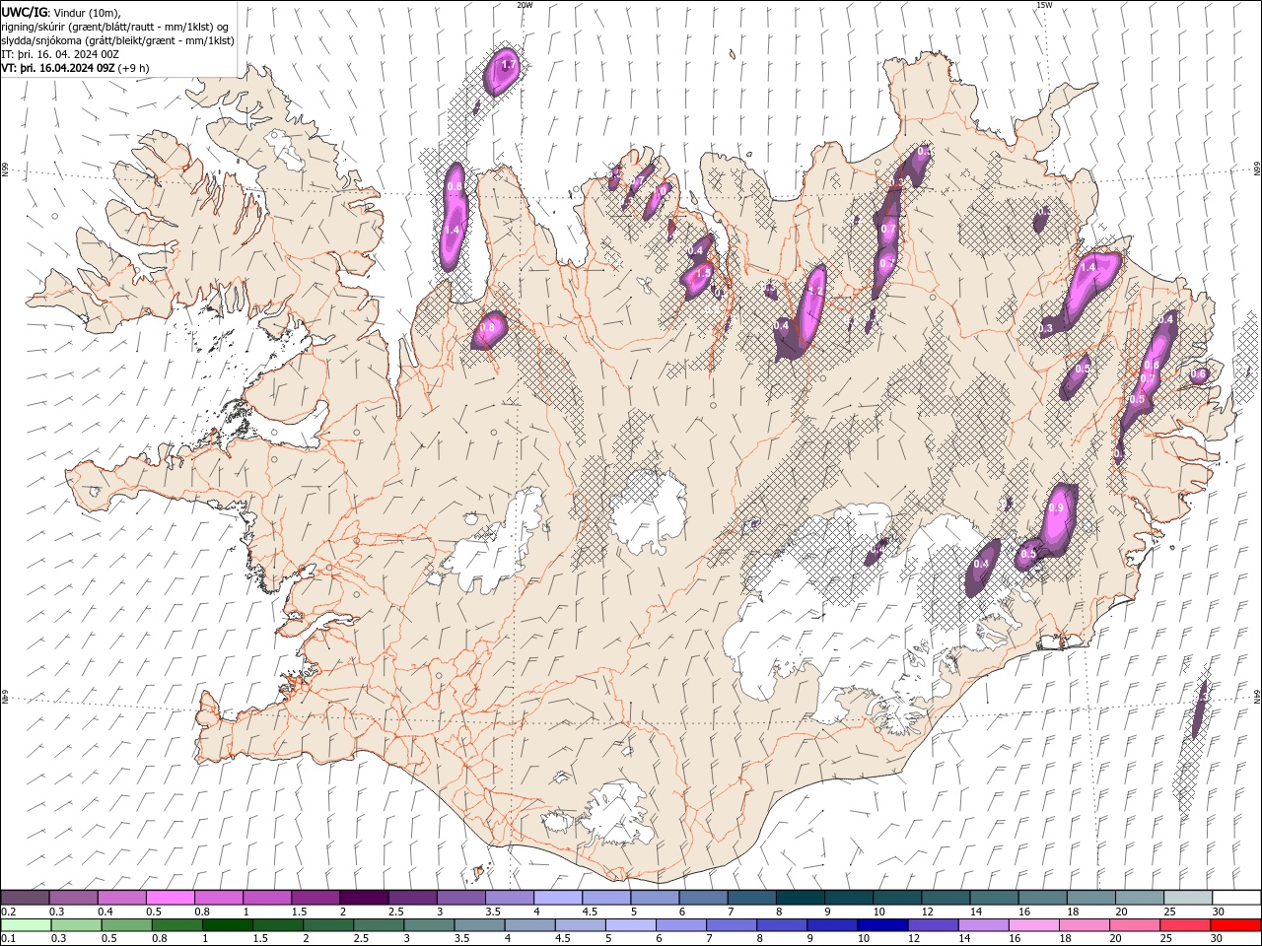
Task: Select the darkest green swatch labeled 1 in the rain legend
Action: click(x=228, y=925)
